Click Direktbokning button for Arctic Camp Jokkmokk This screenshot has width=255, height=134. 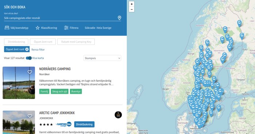84,125
